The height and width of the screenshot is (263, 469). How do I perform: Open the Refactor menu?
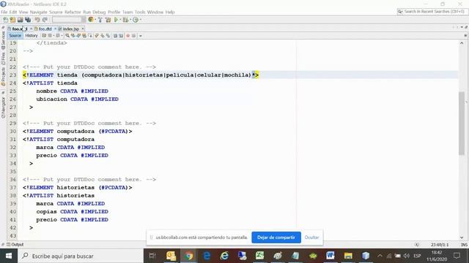(73, 12)
